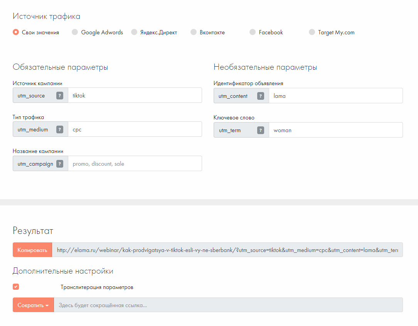Click help icon next to utm_source

pos(60,96)
